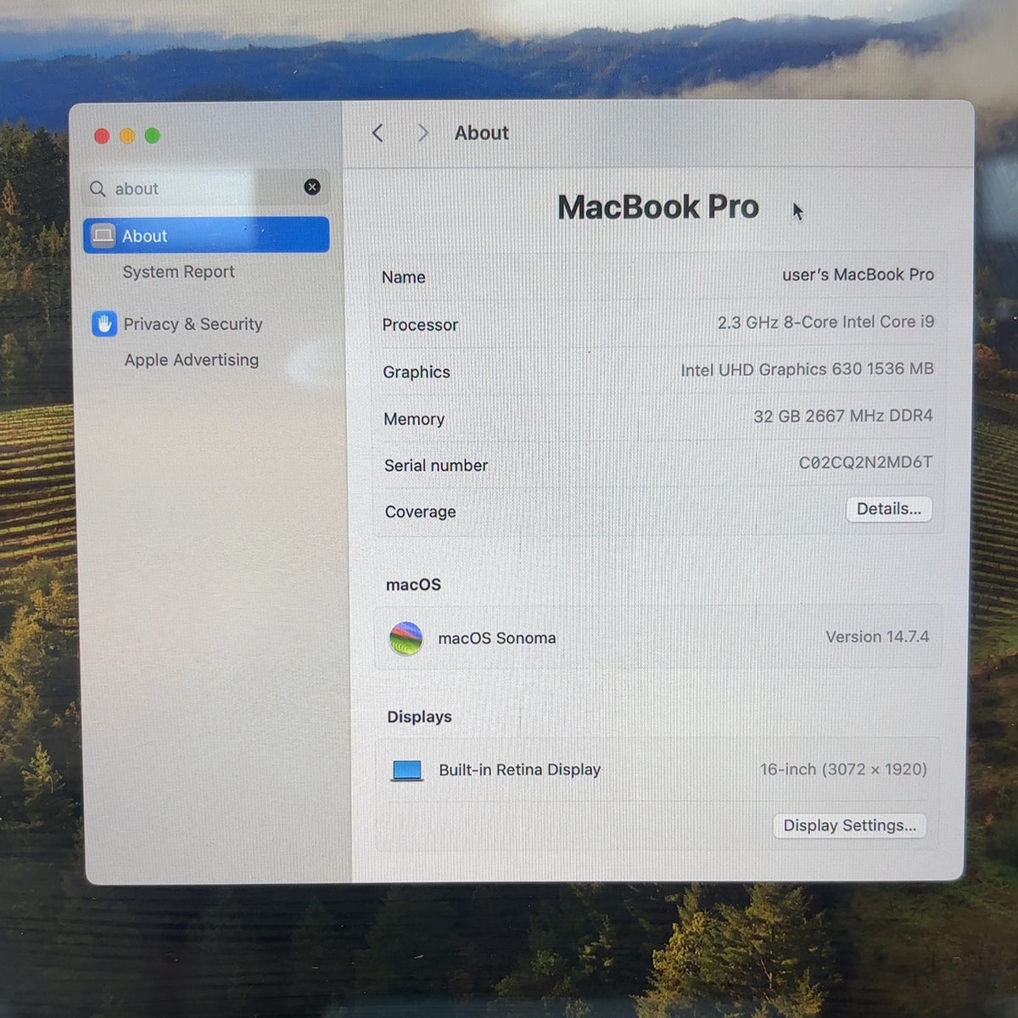Click the processor value 2.3 GHz 8-Core Intel Core i9
1018x1018 pixels.
click(825, 322)
